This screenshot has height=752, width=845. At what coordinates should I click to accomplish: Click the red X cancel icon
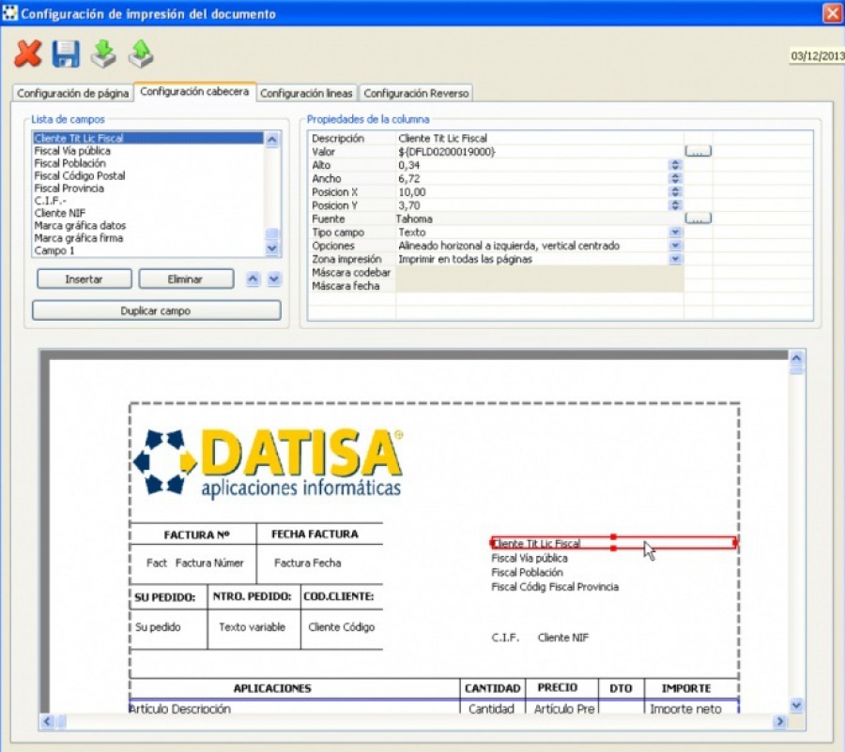pyautogui.click(x=28, y=53)
